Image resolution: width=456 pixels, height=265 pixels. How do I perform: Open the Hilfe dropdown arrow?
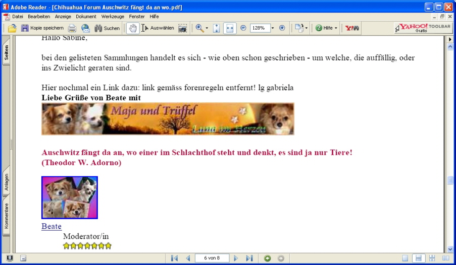(336, 28)
